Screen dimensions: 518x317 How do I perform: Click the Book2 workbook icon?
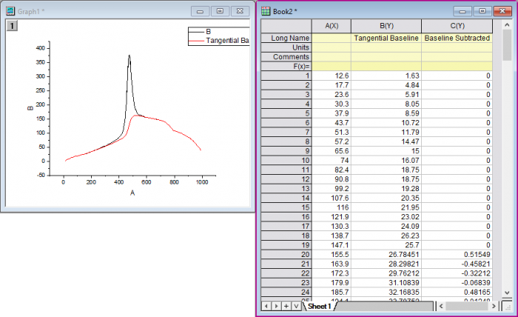[266, 11]
